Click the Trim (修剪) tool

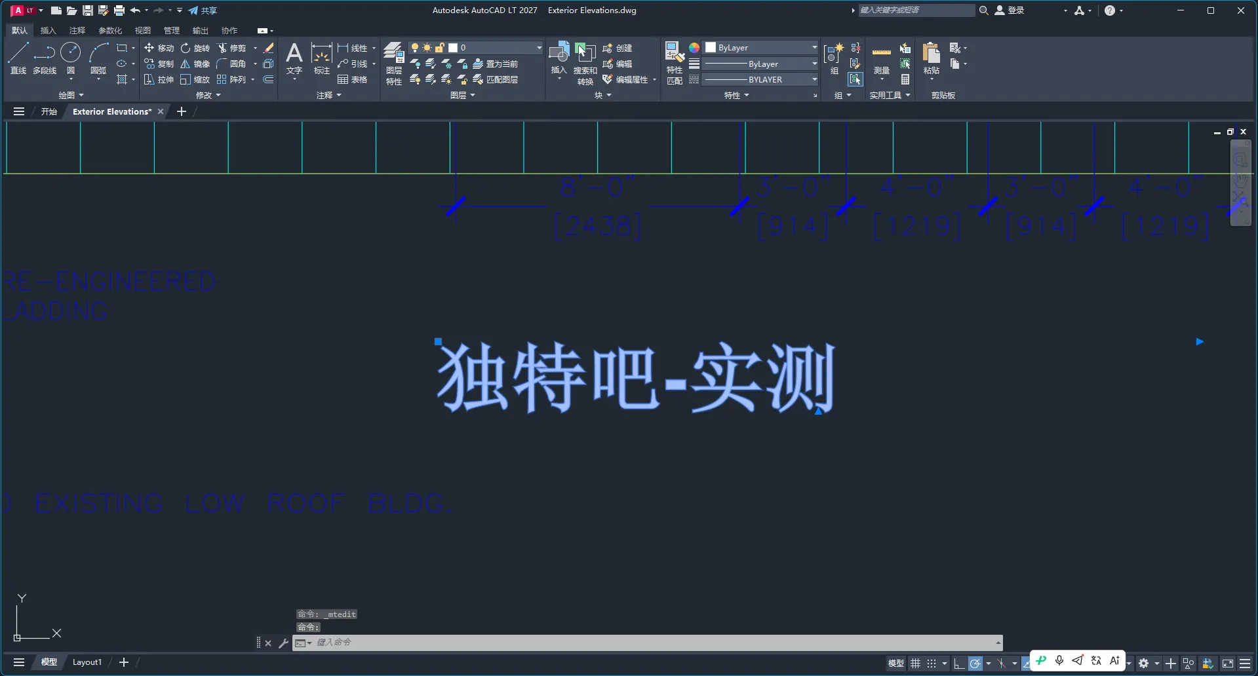(231, 48)
